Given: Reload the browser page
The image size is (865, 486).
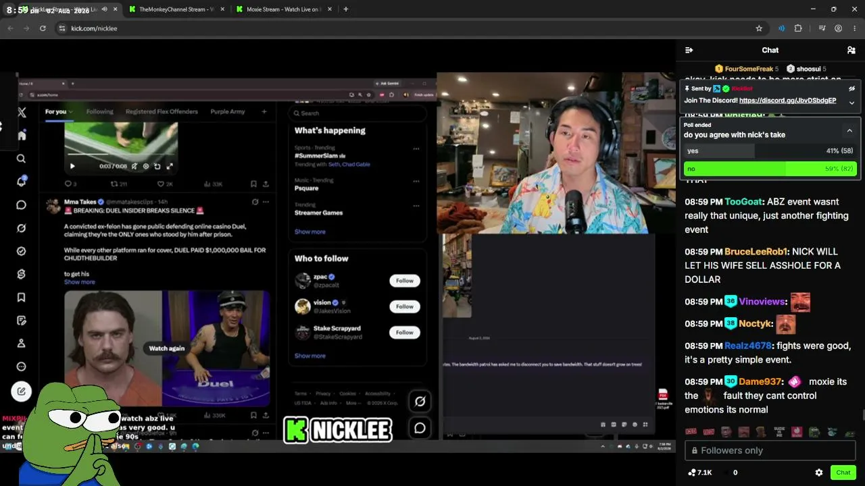Looking at the screenshot, I should [43, 28].
